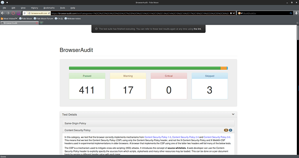Image resolution: width=299 pixels, height=158 pixels.
Task: Close the BrowserAudit tab
Action: pyautogui.click(x=37, y=23)
